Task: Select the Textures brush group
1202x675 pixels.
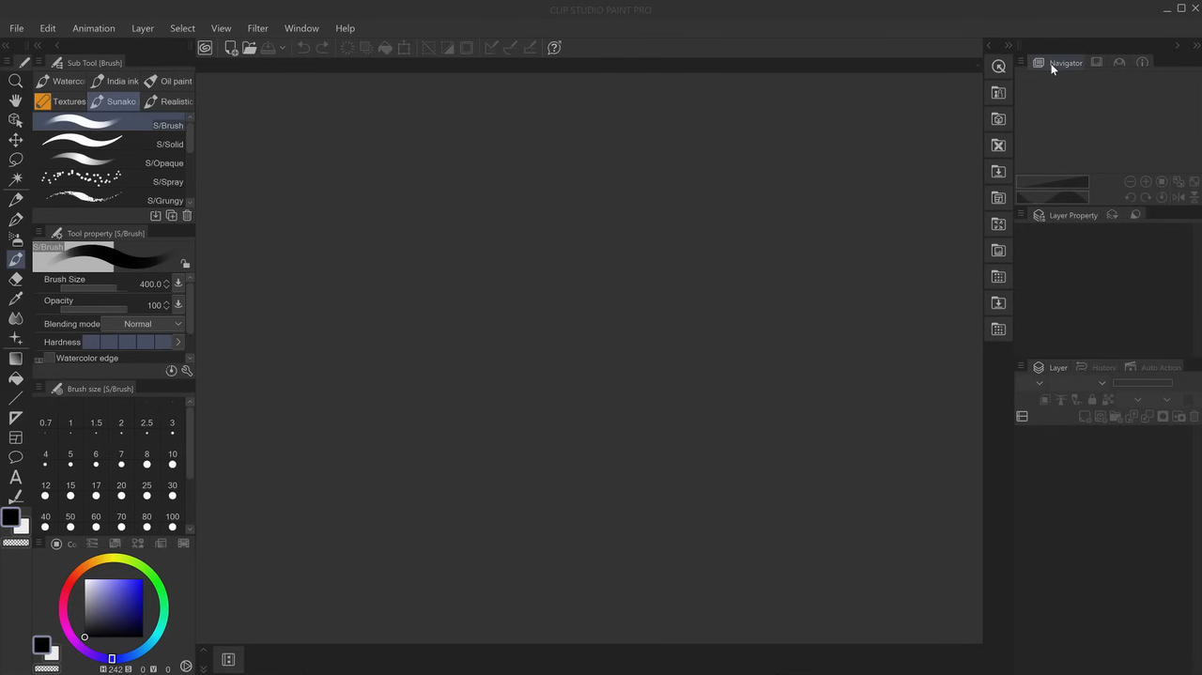Action: coord(60,101)
